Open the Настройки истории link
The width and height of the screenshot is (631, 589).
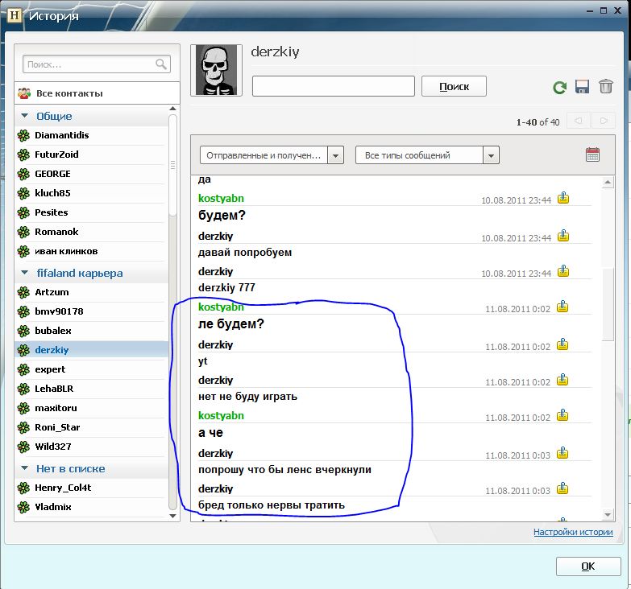coord(573,532)
